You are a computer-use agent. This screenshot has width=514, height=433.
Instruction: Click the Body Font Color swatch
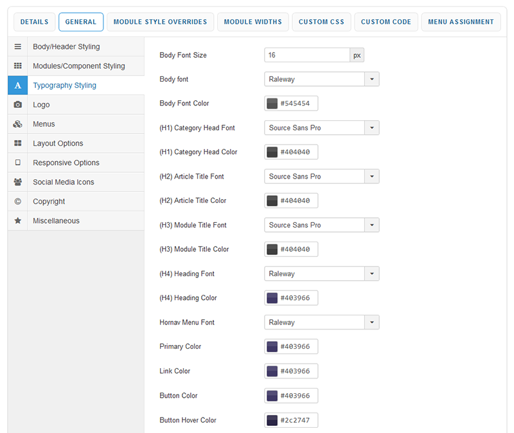coord(272,103)
